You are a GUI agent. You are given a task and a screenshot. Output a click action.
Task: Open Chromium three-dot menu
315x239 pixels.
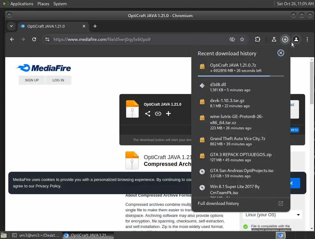tap(307, 39)
